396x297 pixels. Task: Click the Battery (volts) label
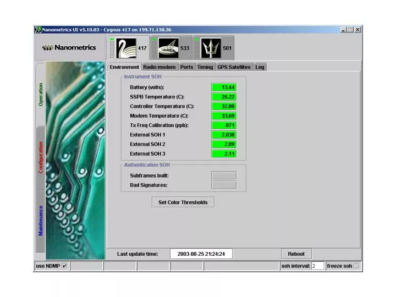click(147, 87)
